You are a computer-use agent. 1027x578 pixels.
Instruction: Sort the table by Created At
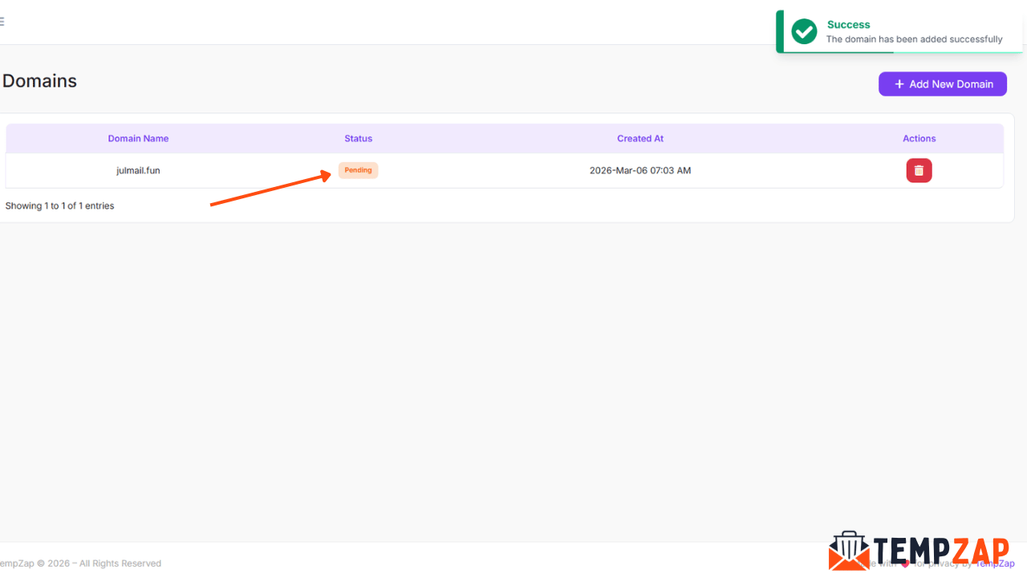pos(640,138)
